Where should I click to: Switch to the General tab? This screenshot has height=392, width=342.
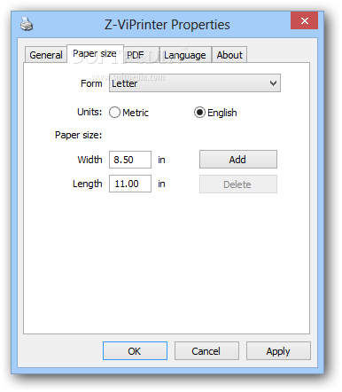45,55
